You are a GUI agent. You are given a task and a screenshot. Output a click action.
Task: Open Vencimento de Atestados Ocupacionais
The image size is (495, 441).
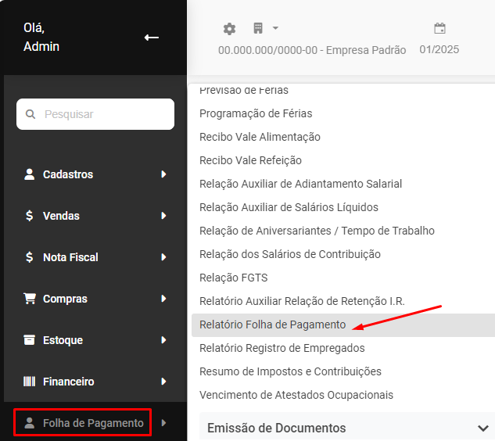click(x=296, y=395)
